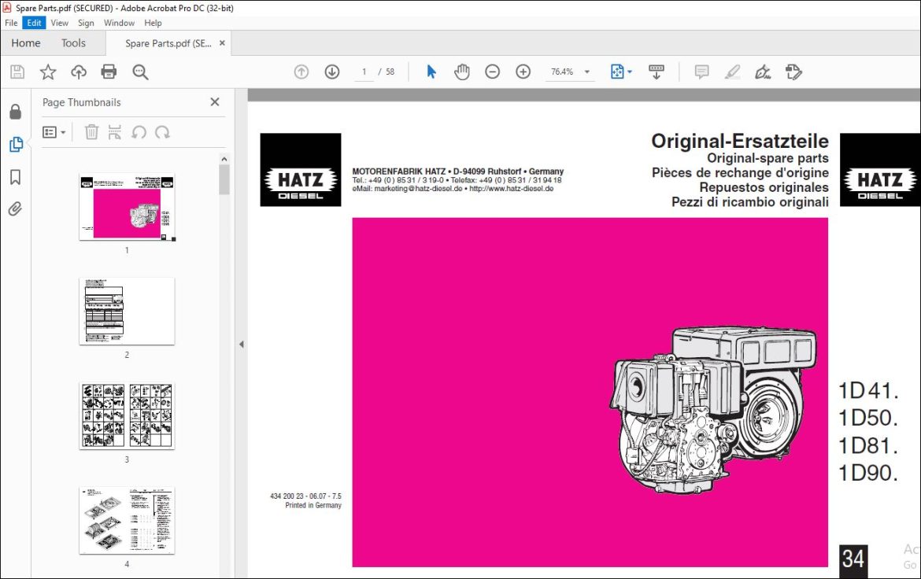The height and width of the screenshot is (579, 921).
Task: Open the Sign menu
Action: coord(86,23)
